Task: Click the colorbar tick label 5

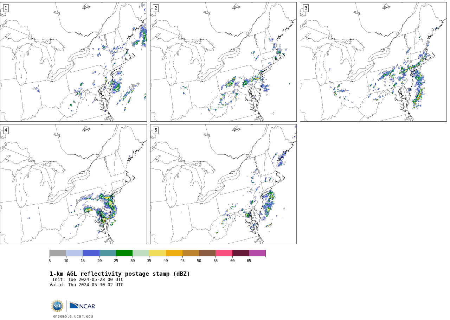Action: coord(50,261)
